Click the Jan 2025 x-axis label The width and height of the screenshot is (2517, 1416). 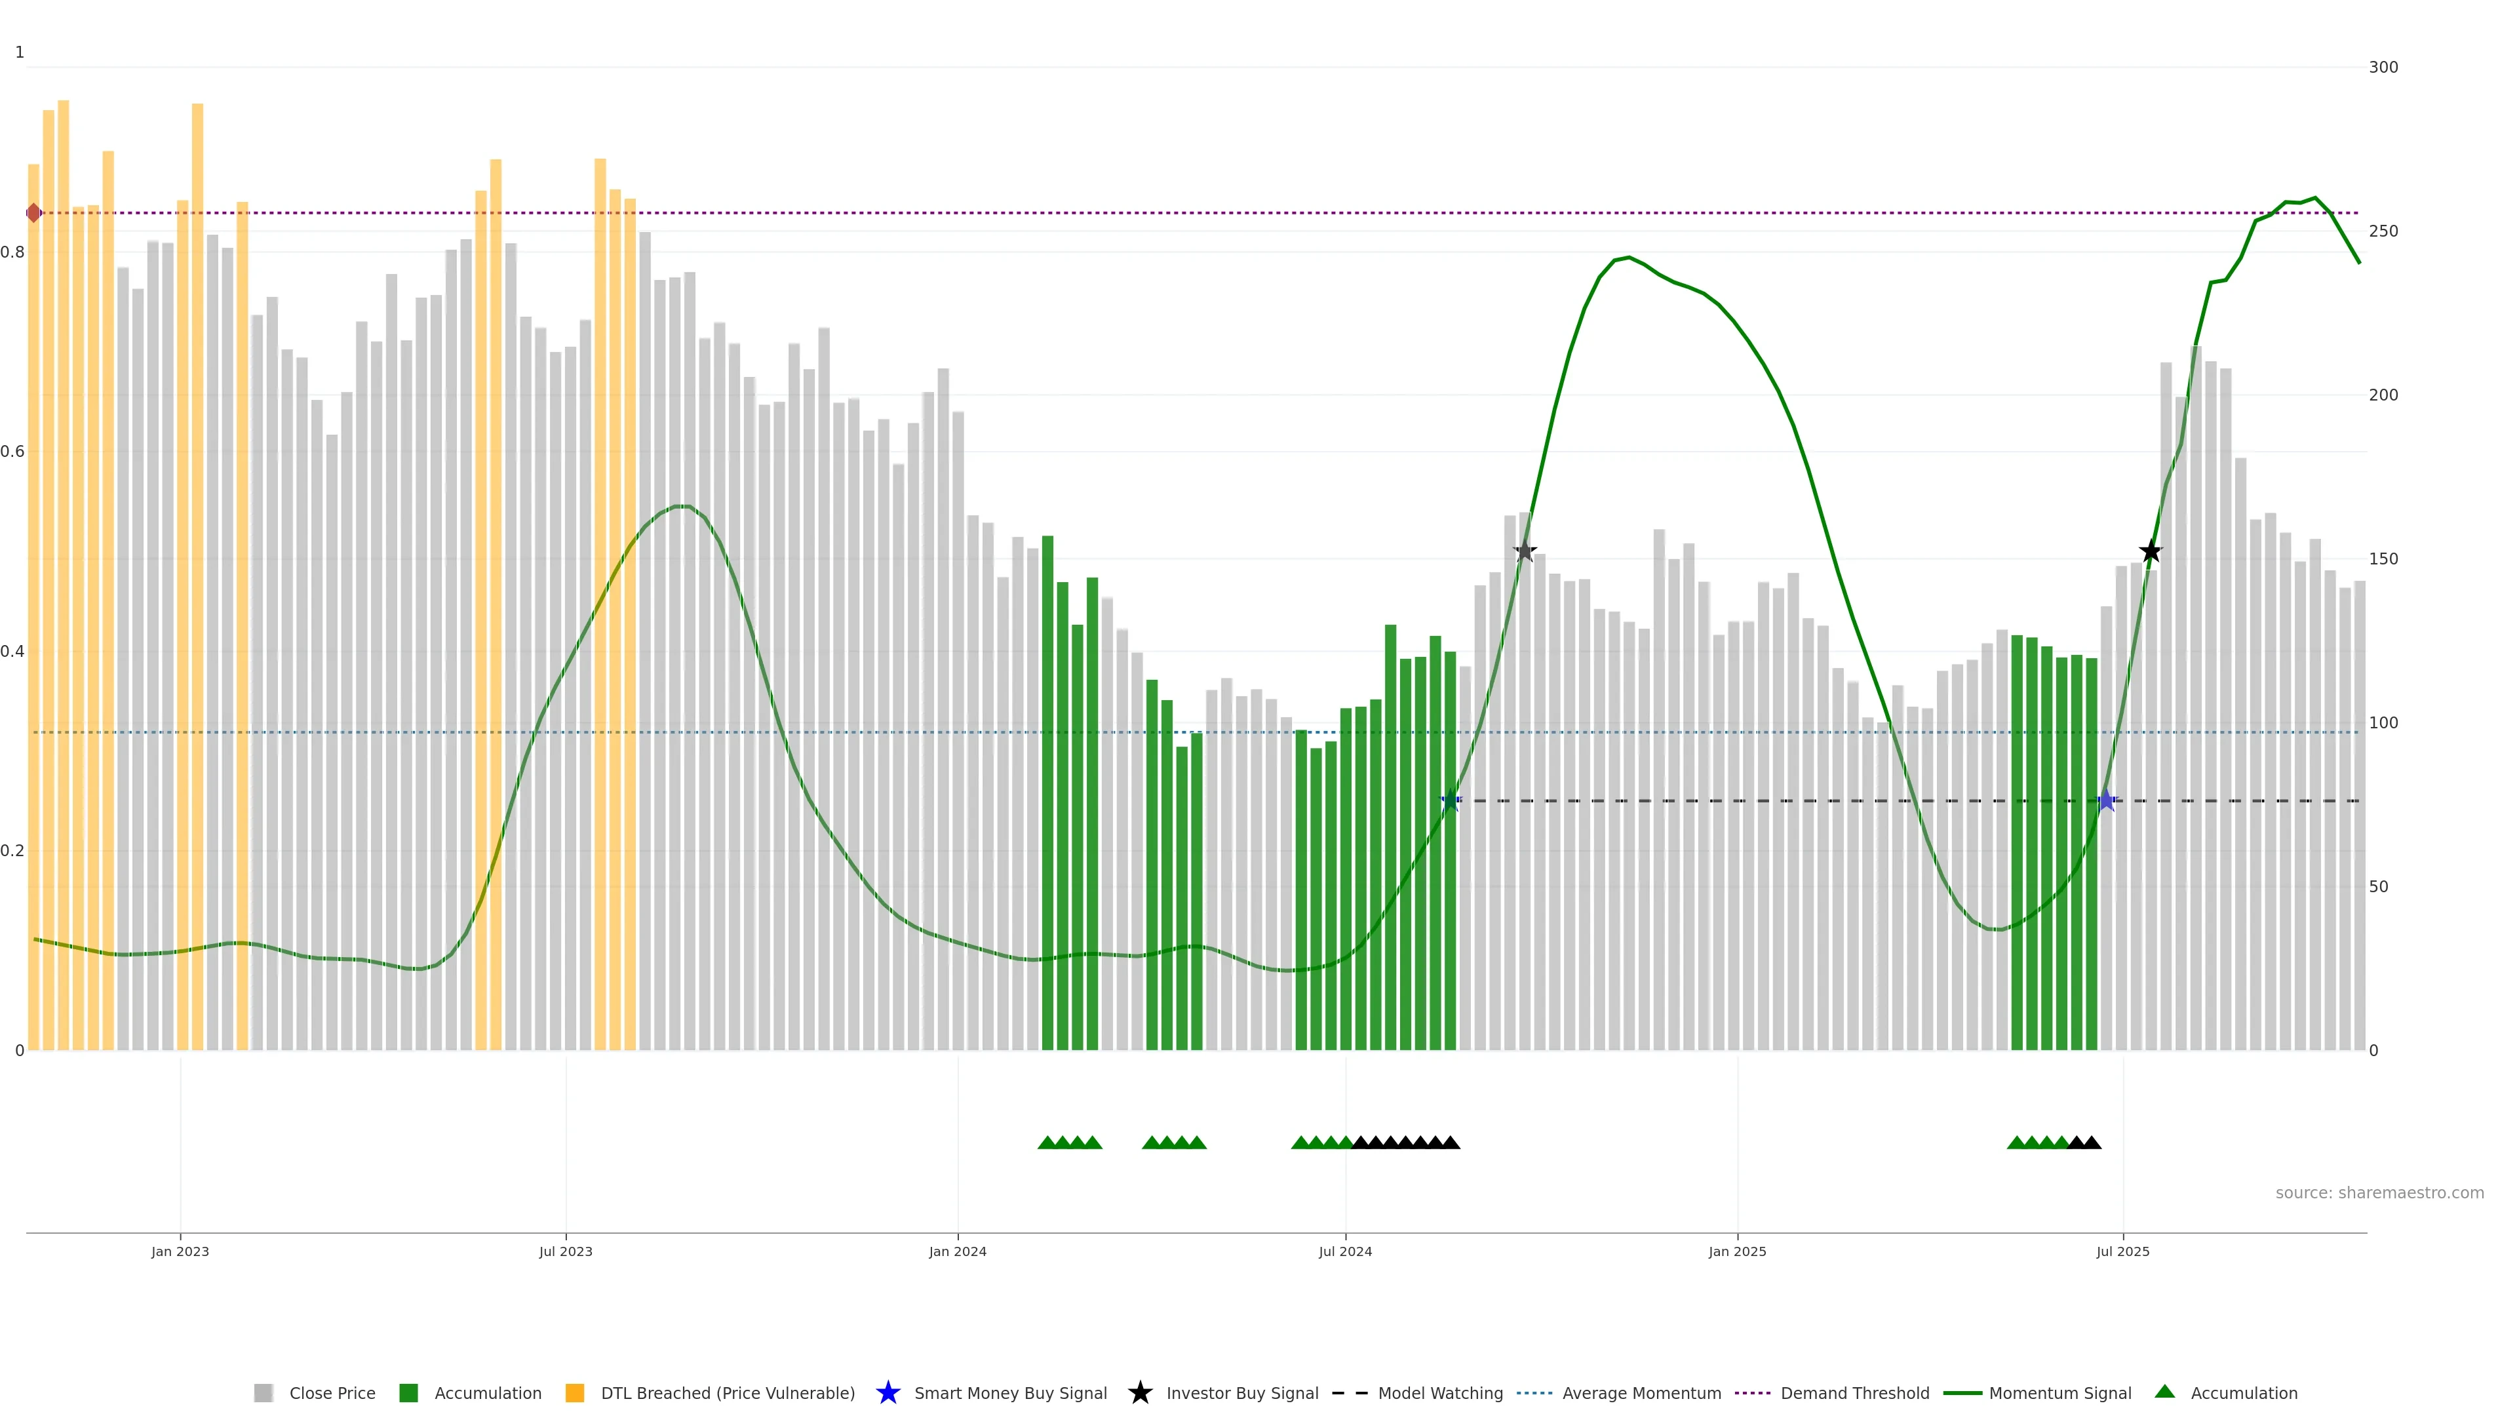(1737, 1252)
